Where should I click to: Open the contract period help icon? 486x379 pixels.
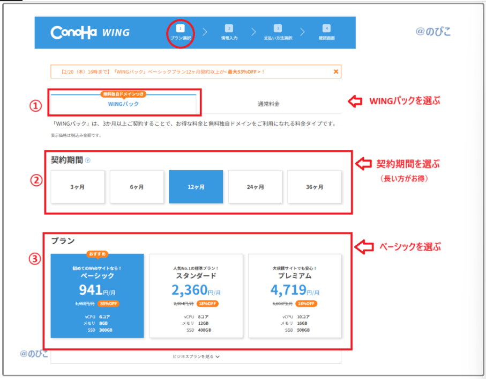[x=88, y=160]
